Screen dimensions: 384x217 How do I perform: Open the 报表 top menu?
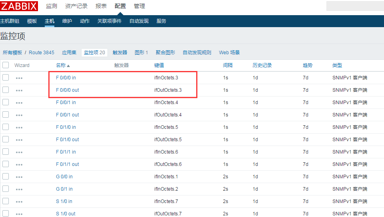coord(101,6)
